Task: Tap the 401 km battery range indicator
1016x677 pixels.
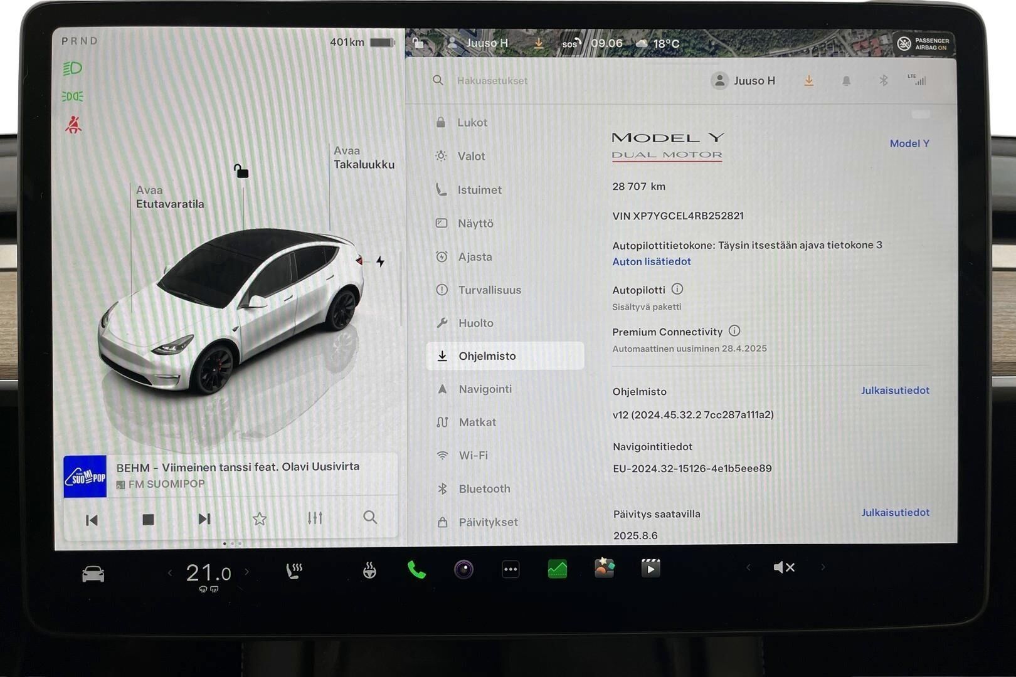Action: point(362,42)
